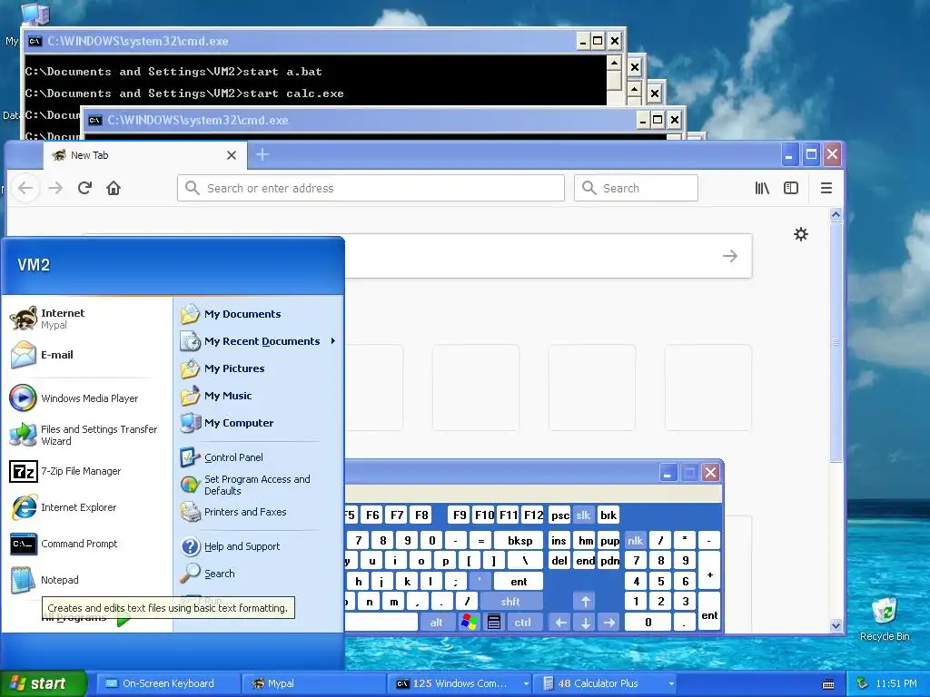930x697 pixels.
Task: Click the psc key on keyboard
Action: click(559, 515)
